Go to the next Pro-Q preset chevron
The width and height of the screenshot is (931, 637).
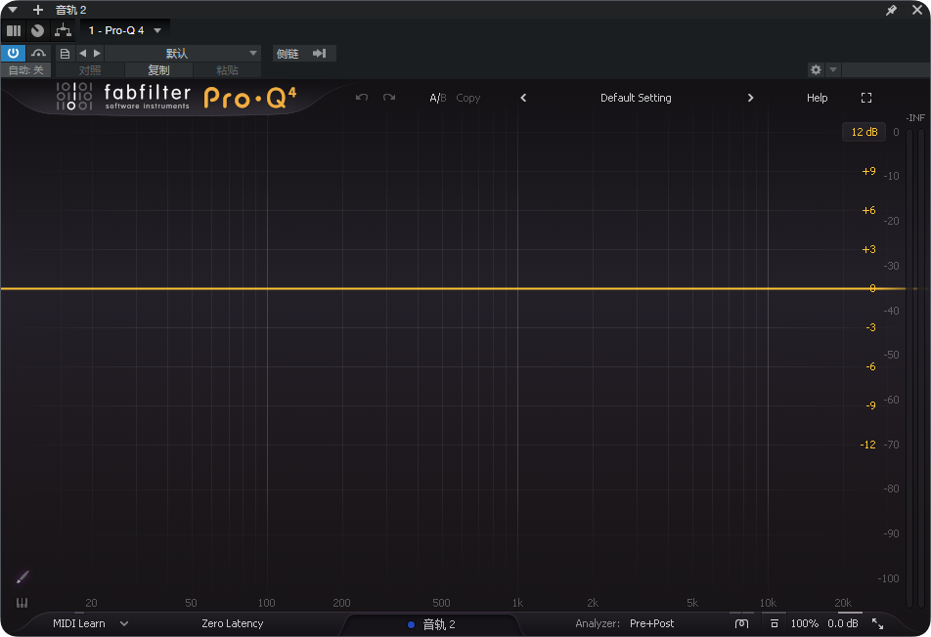point(750,98)
